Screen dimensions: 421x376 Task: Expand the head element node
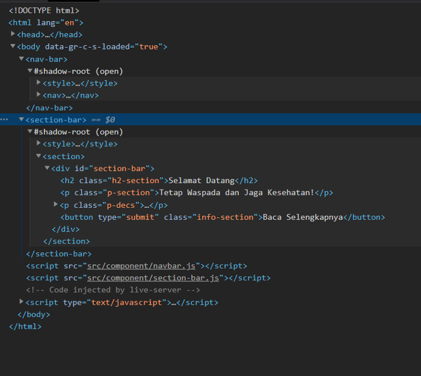pos(13,34)
